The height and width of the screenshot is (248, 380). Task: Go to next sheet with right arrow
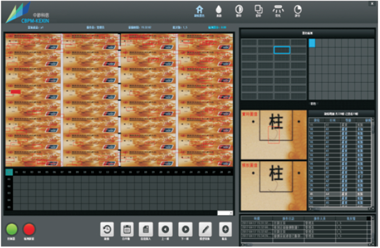coord(185,228)
